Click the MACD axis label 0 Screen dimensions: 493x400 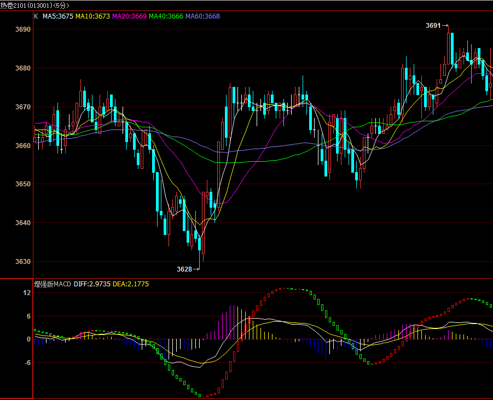(x=28, y=339)
